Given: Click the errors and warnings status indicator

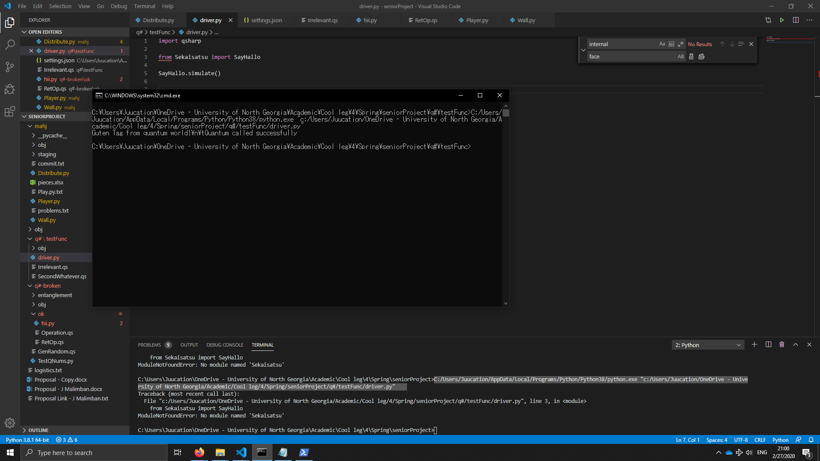Looking at the screenshot, I should click(66, 440).
